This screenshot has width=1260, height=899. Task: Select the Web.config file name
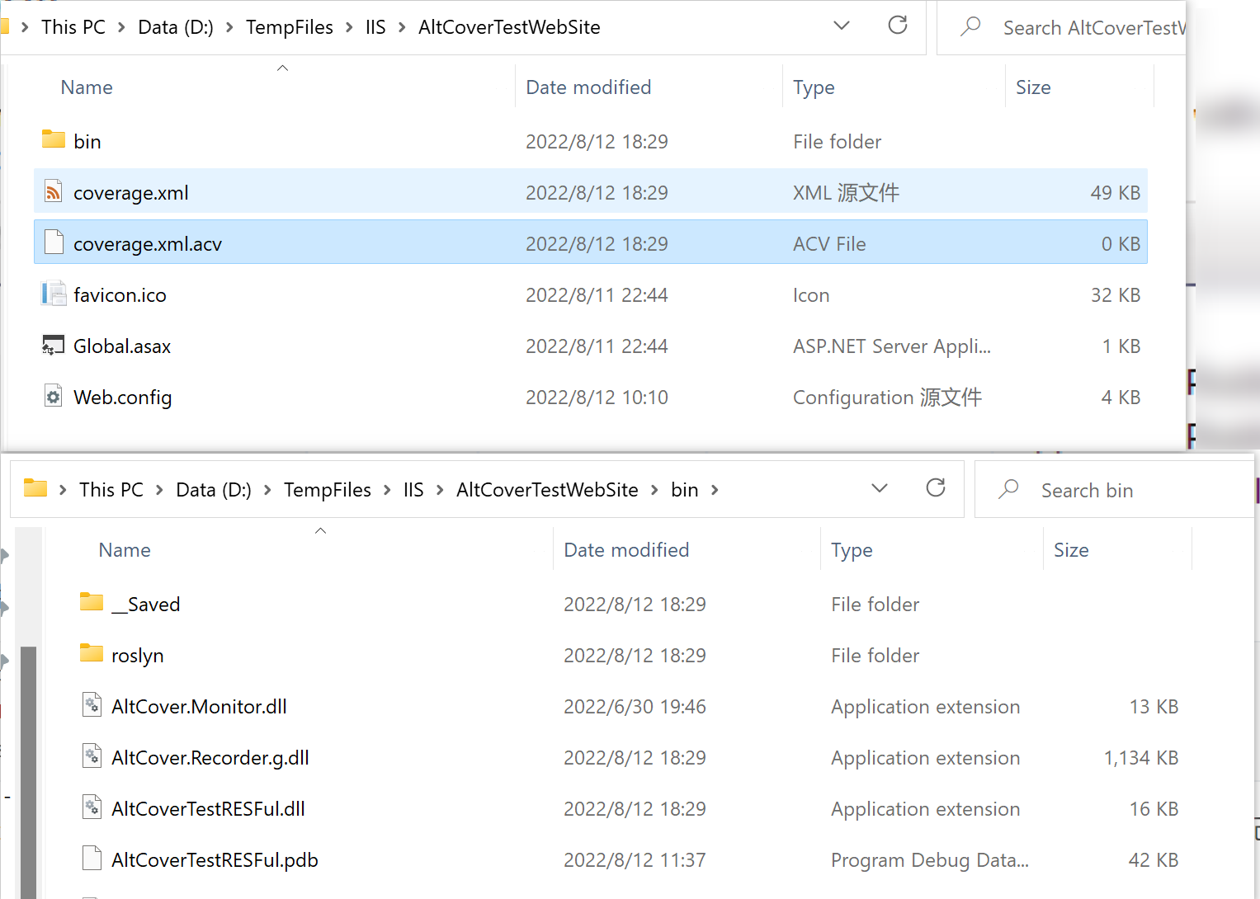coord(123,398)
